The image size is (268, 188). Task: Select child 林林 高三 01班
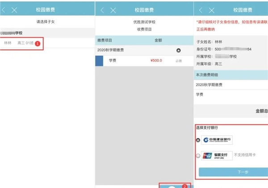pos(21,43)
